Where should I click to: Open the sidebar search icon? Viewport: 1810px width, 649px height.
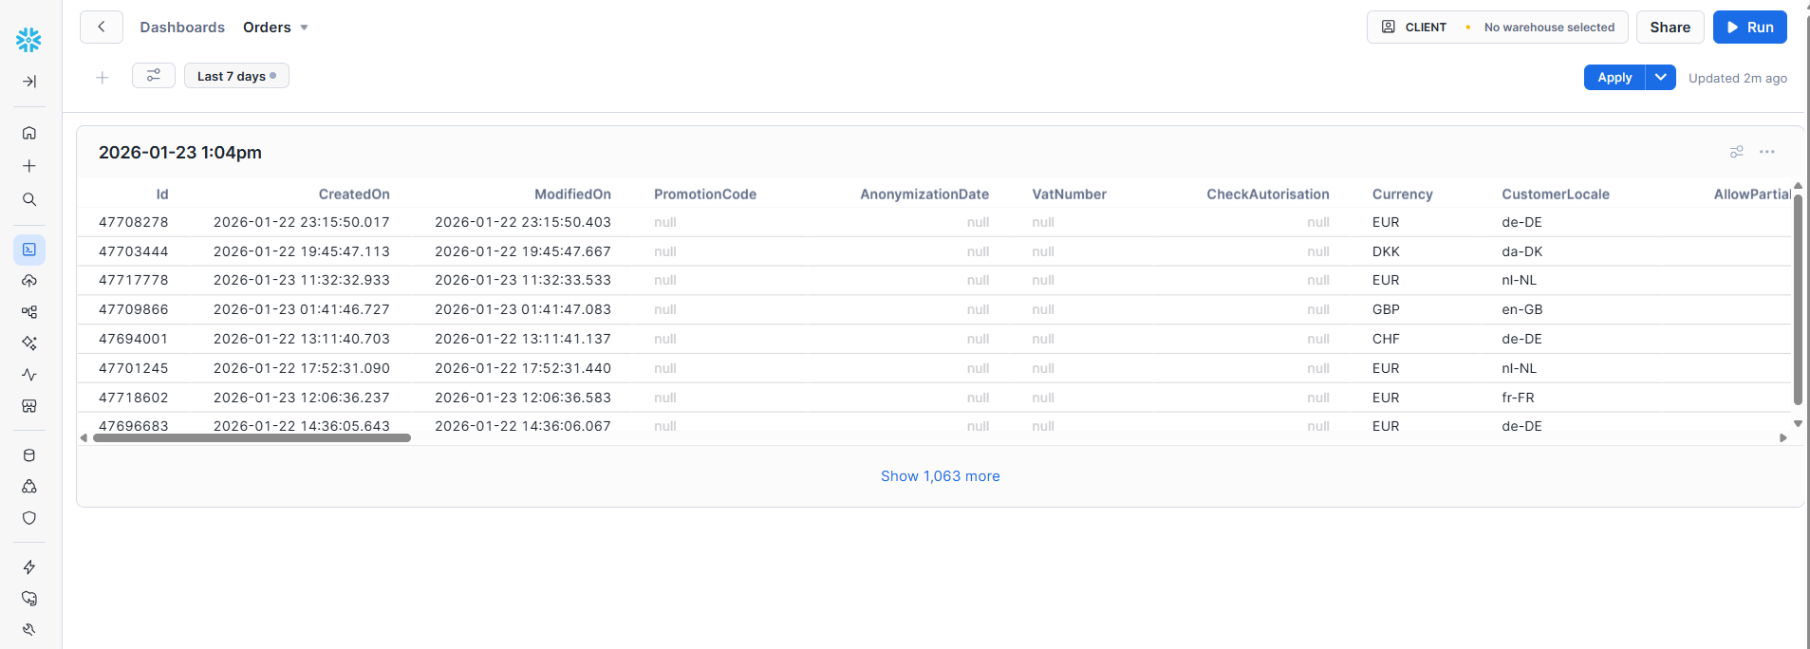click(x=29, y=199)
